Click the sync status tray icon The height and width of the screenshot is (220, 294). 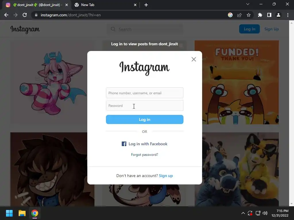(250, 213)
